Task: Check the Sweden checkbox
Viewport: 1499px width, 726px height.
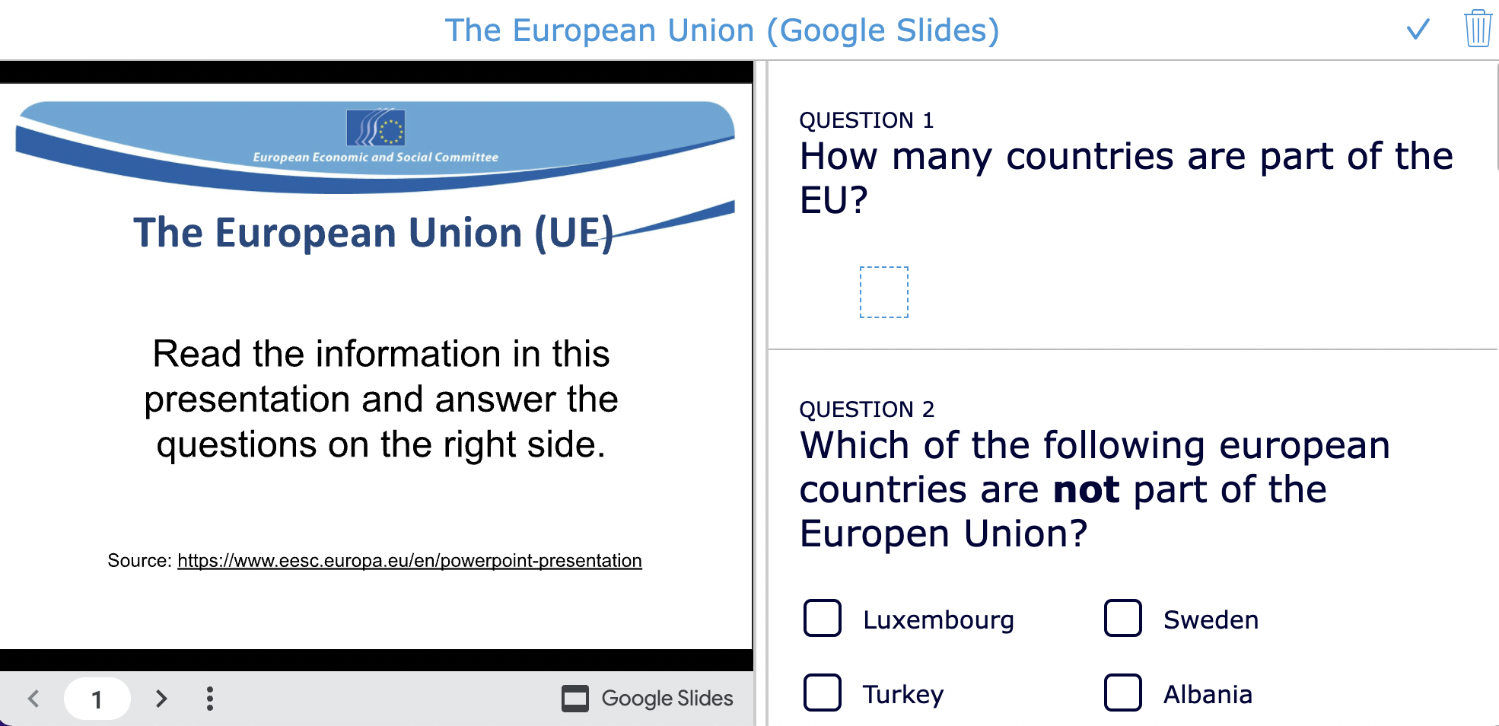Action: (1122, 619)
